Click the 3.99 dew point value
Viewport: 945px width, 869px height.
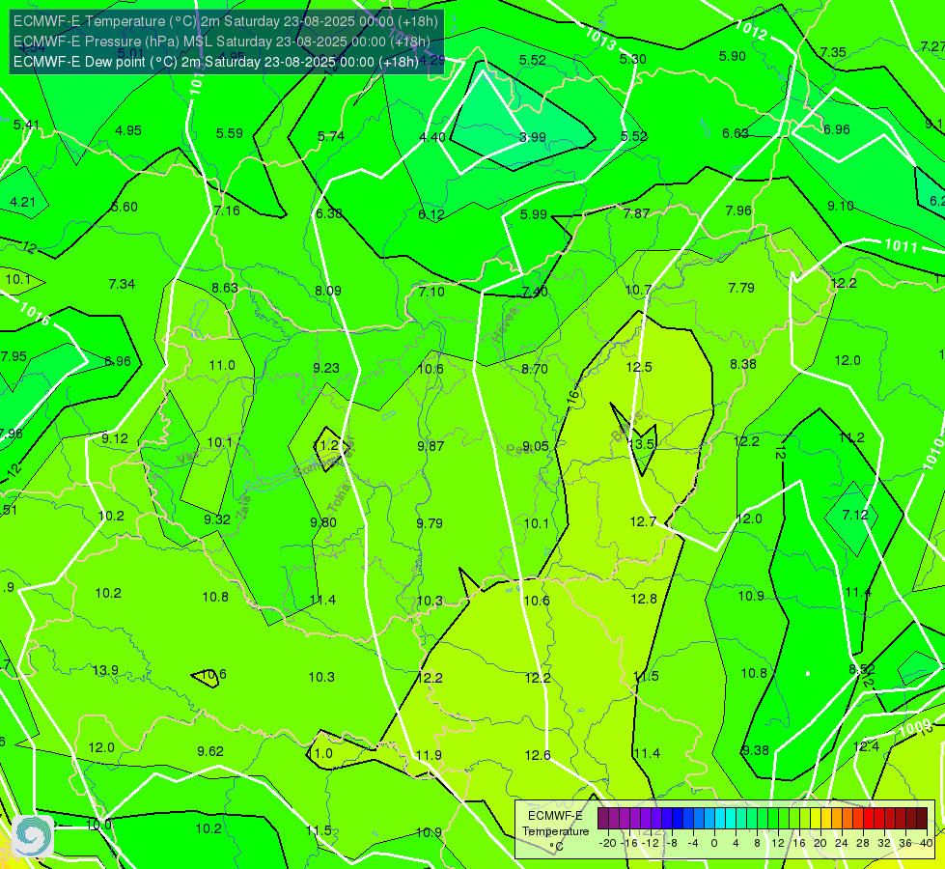tap(533, 137)
